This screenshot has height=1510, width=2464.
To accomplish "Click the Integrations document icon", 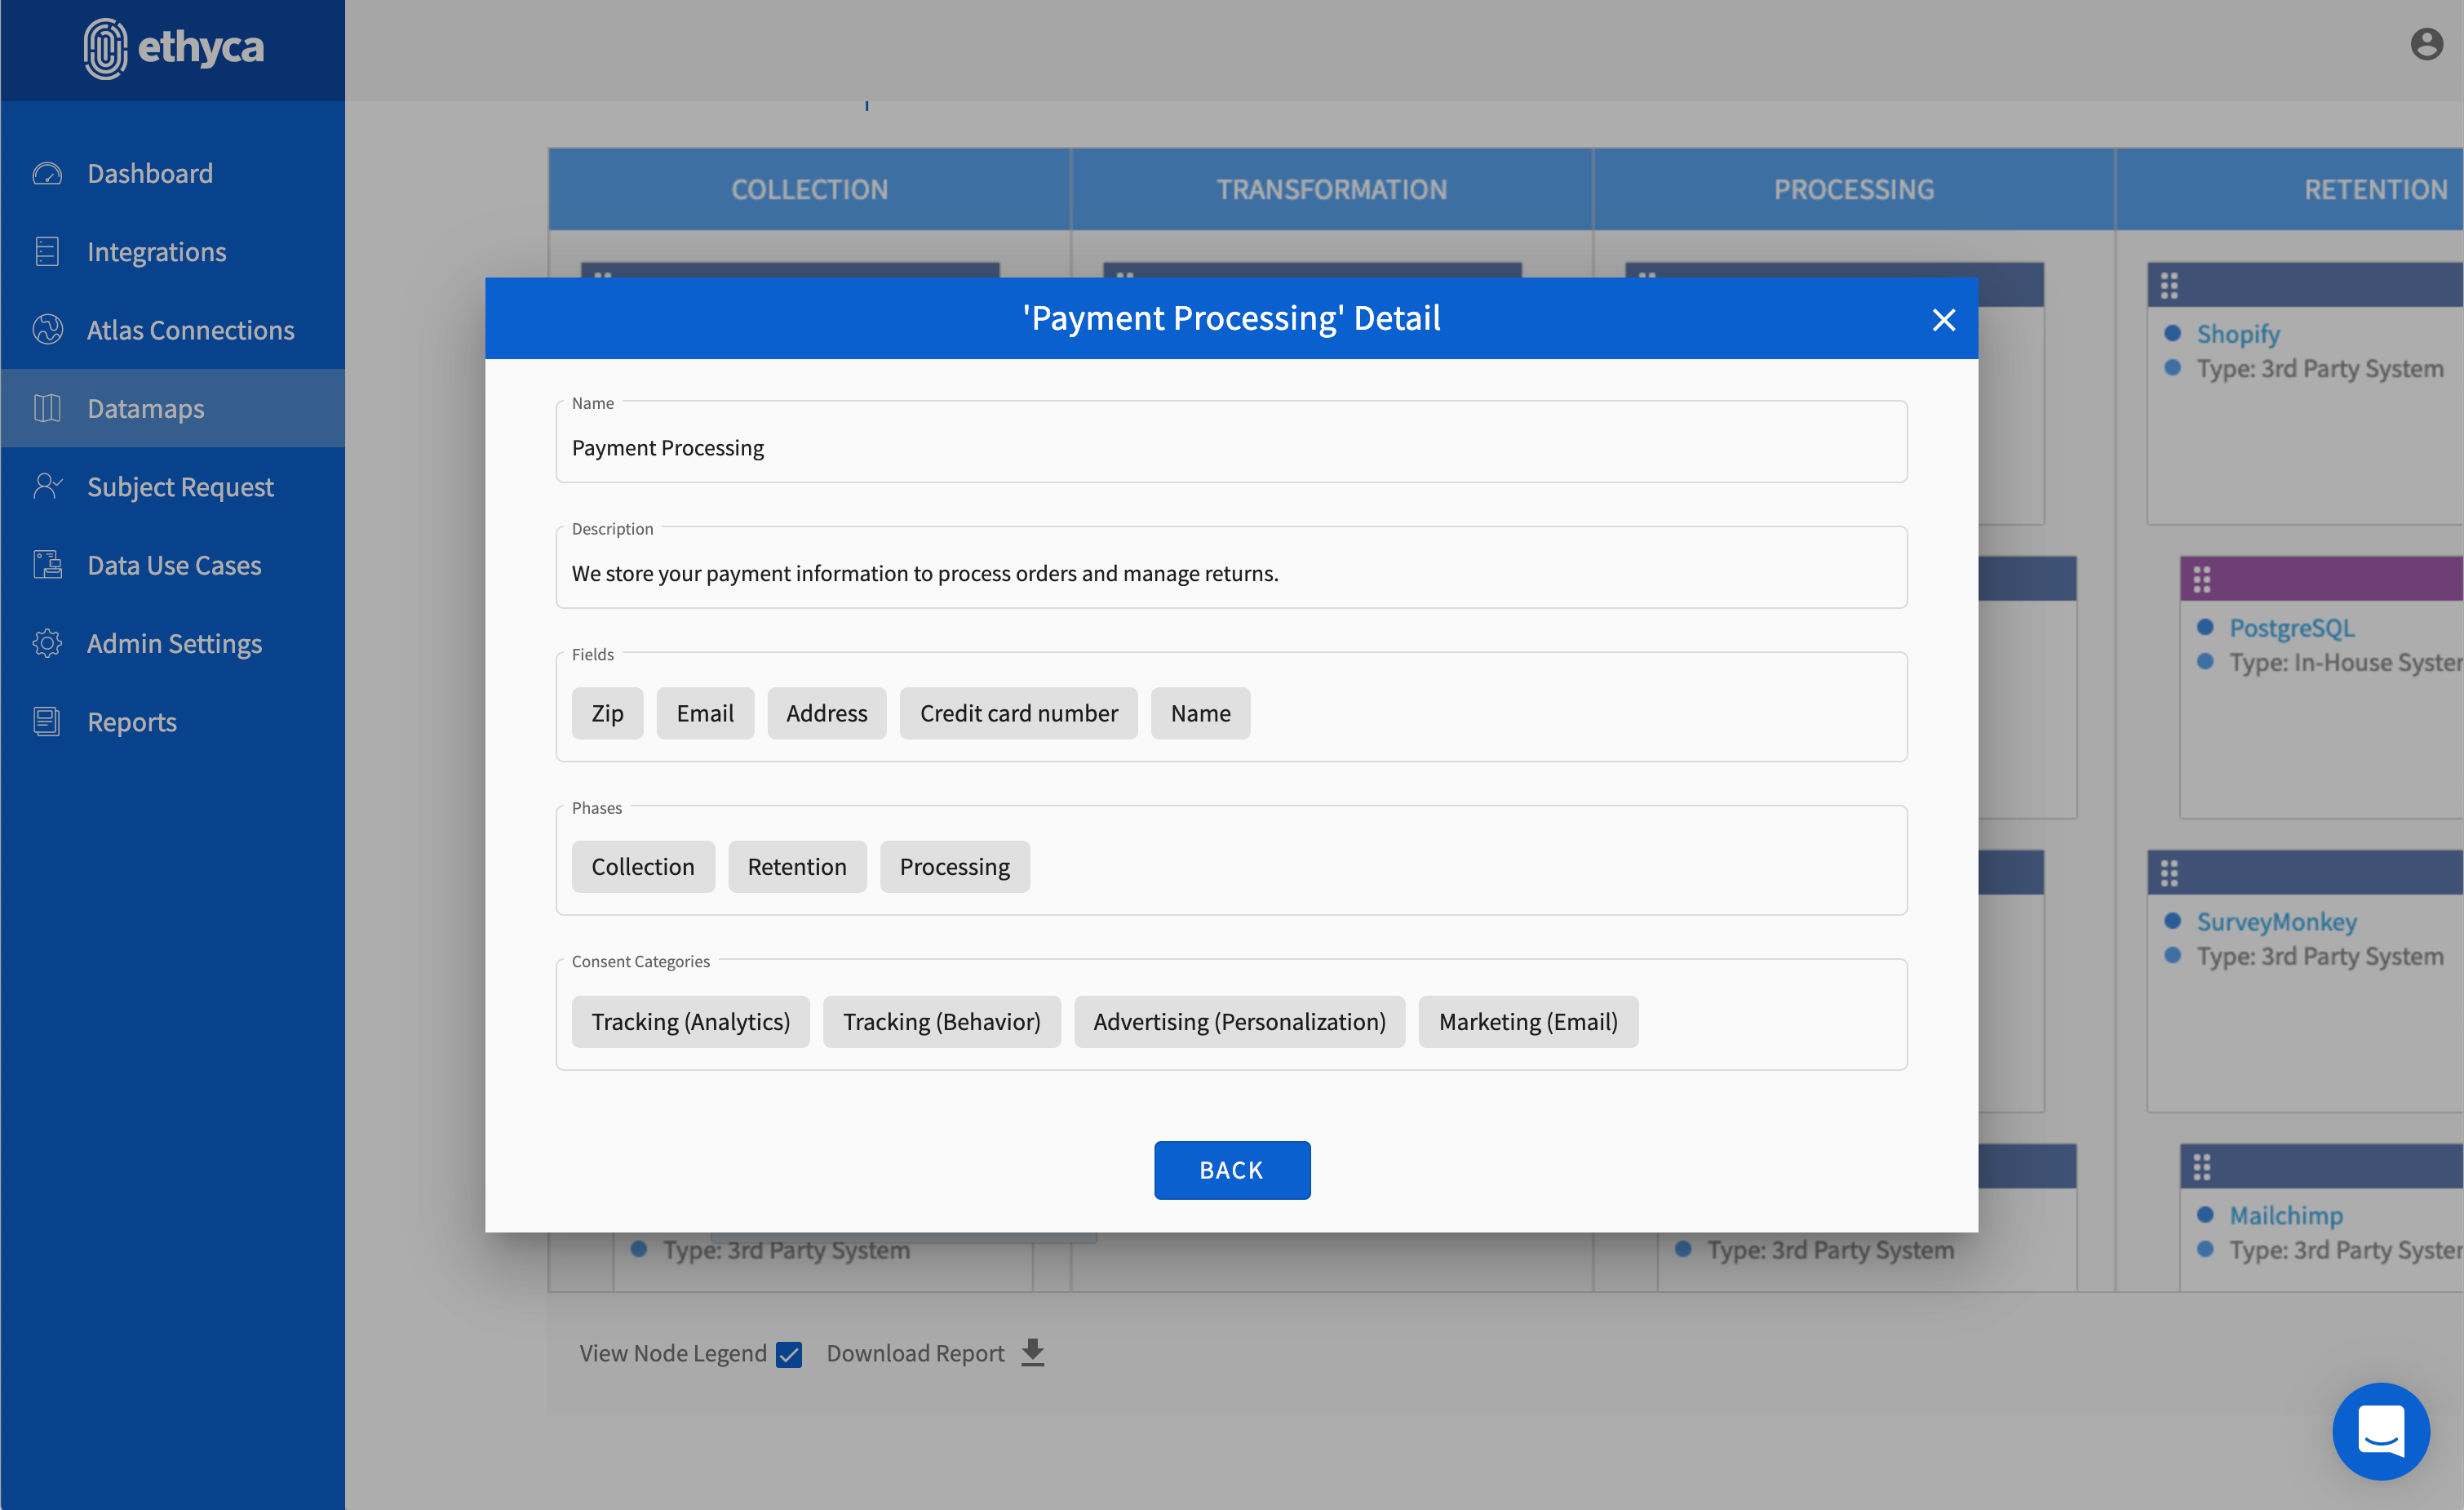I will pos(47,252).
